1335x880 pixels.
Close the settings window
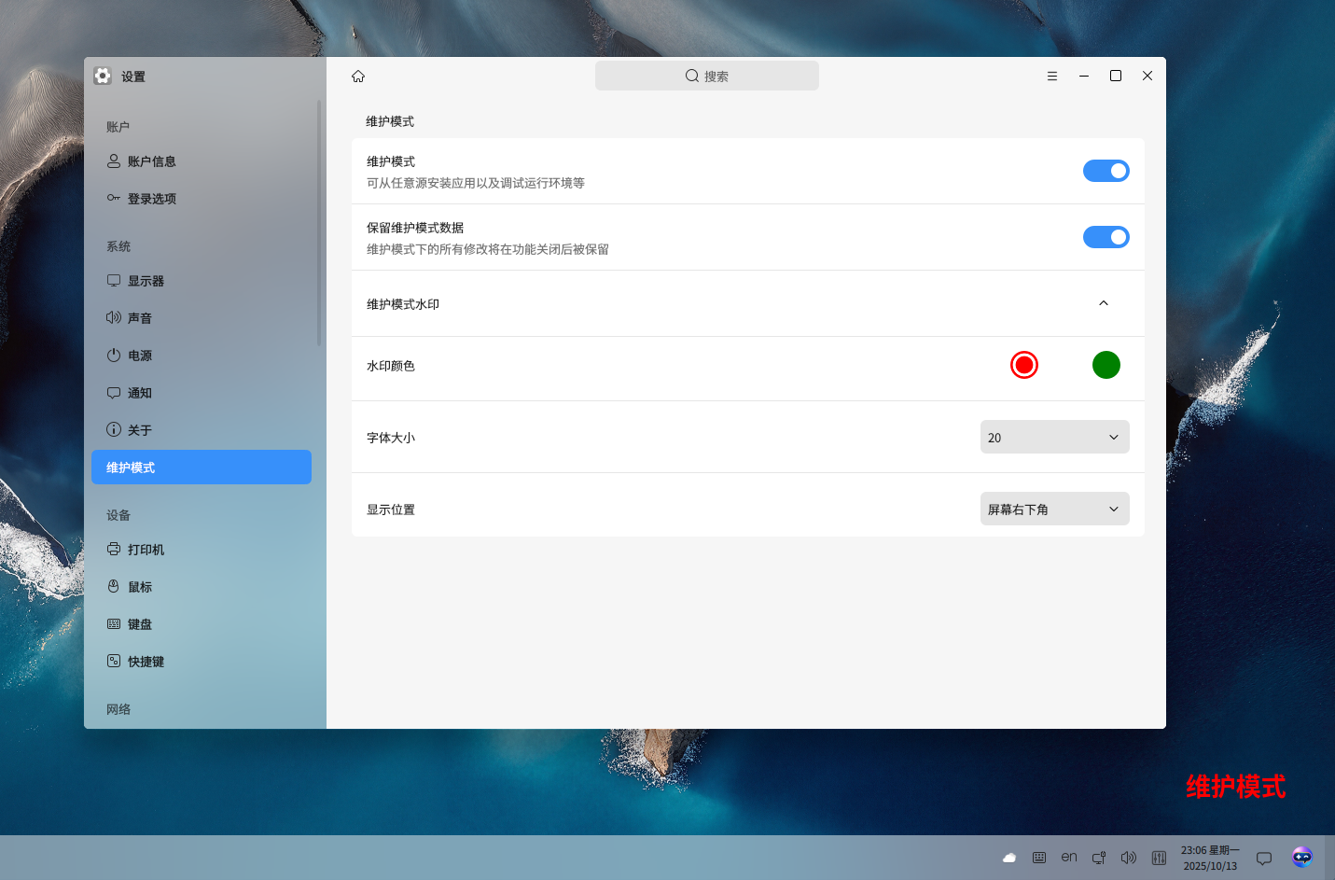[1147, 76]
